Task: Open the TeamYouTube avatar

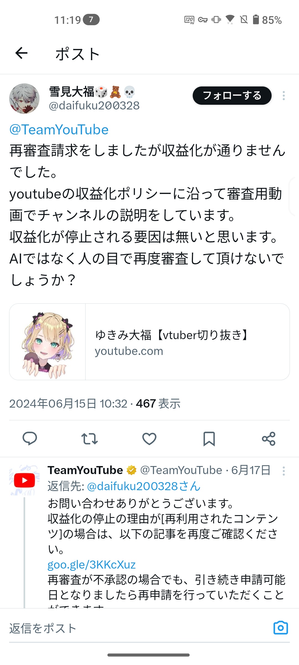Action: (x=24, y=480)
